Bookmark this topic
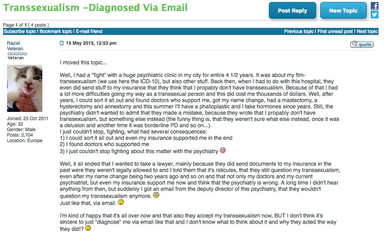 [56, 31]
